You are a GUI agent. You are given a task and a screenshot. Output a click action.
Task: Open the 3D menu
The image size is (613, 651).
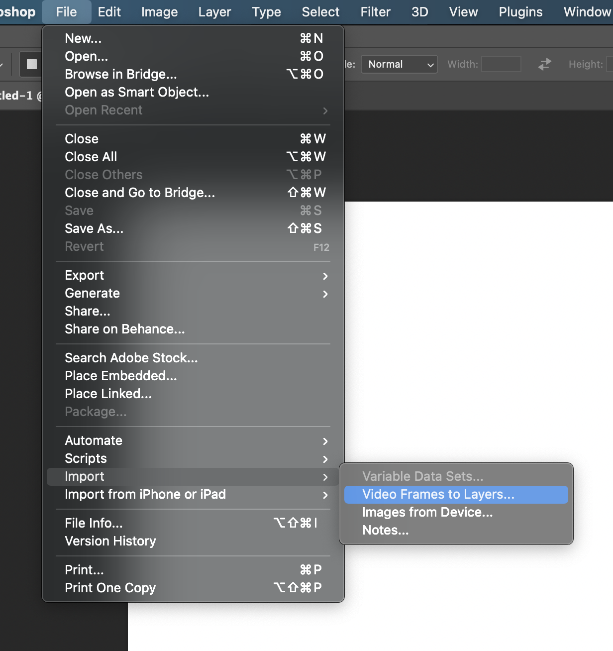pyautogui.click(x=419, y=12)
